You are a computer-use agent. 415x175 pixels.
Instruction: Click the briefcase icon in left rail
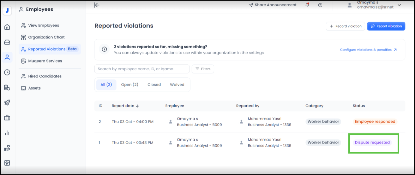point(7,118)
